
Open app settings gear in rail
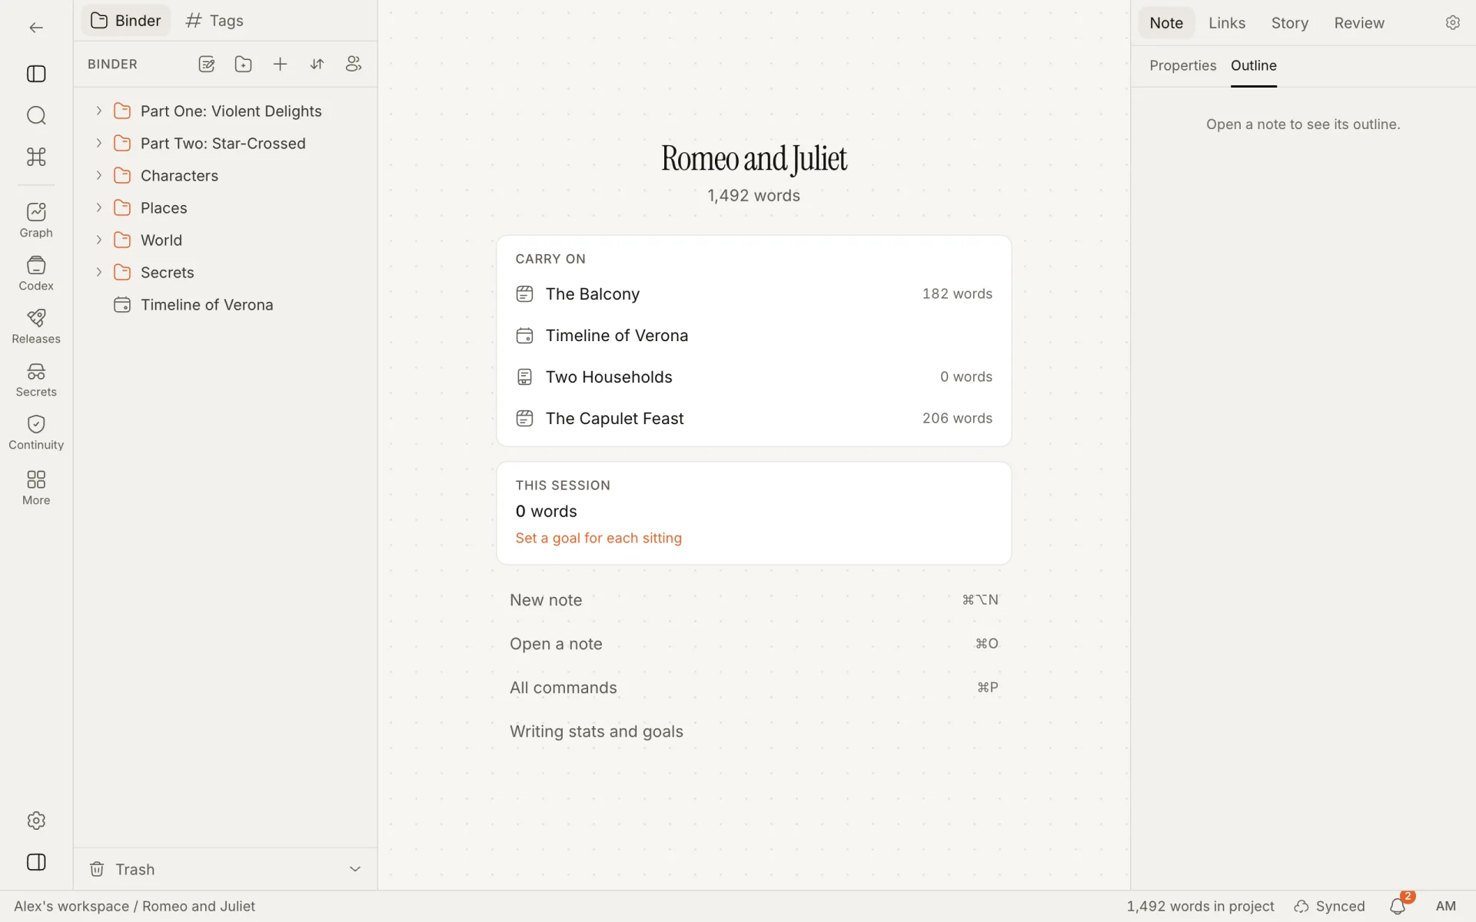click(36, 821)
